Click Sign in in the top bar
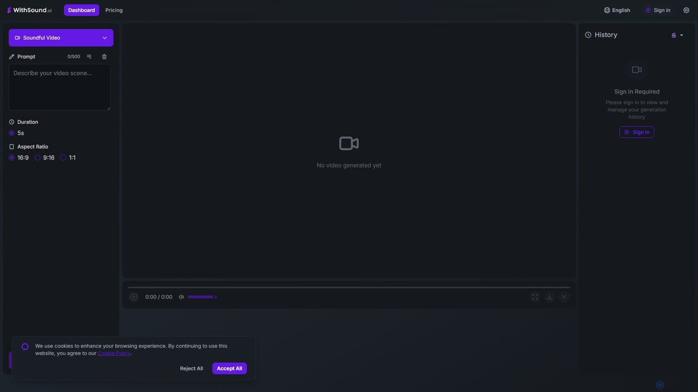The image size is (698, 392). tap(658, 10)
